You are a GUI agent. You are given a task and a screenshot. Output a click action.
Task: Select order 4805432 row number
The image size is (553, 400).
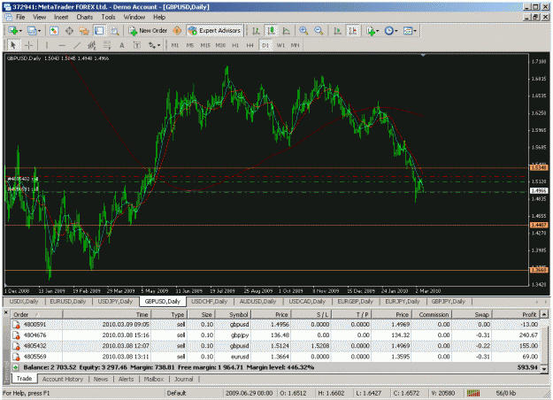click(x=35, y=346)
